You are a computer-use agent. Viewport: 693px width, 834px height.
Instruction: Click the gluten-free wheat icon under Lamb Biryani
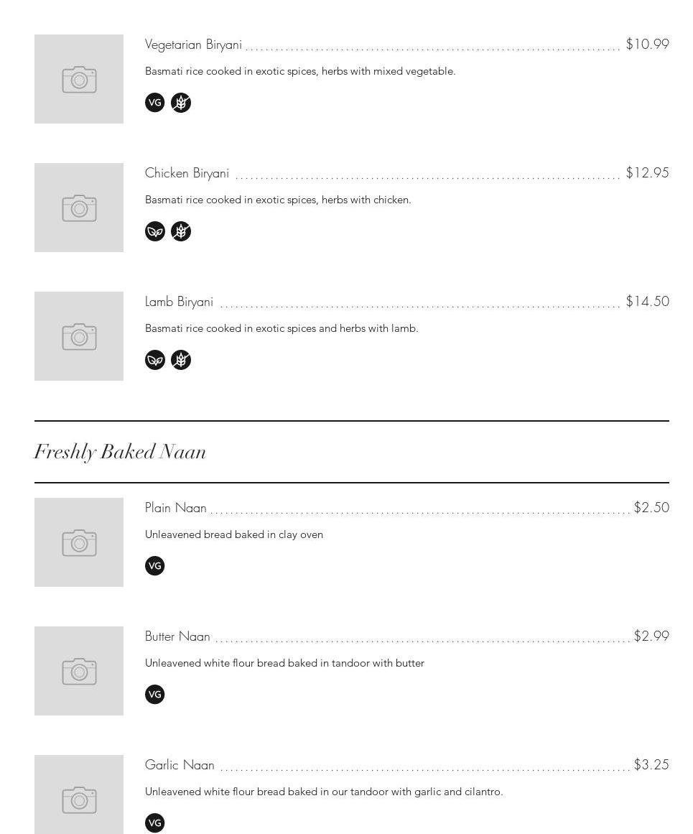(x=181, y=360)
